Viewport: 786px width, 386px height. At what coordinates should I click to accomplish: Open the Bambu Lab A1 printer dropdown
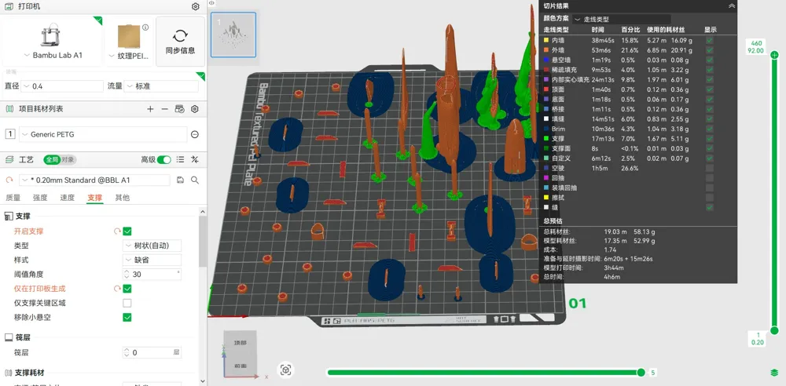(x=53, y=56)
